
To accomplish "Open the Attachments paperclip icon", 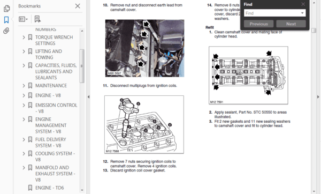I will click(6, 31).
